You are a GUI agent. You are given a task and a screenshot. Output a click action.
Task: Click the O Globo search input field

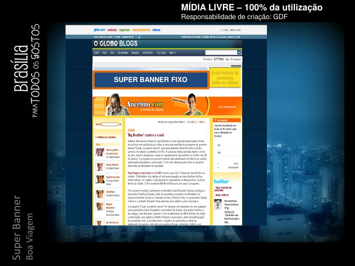[221, 53]
